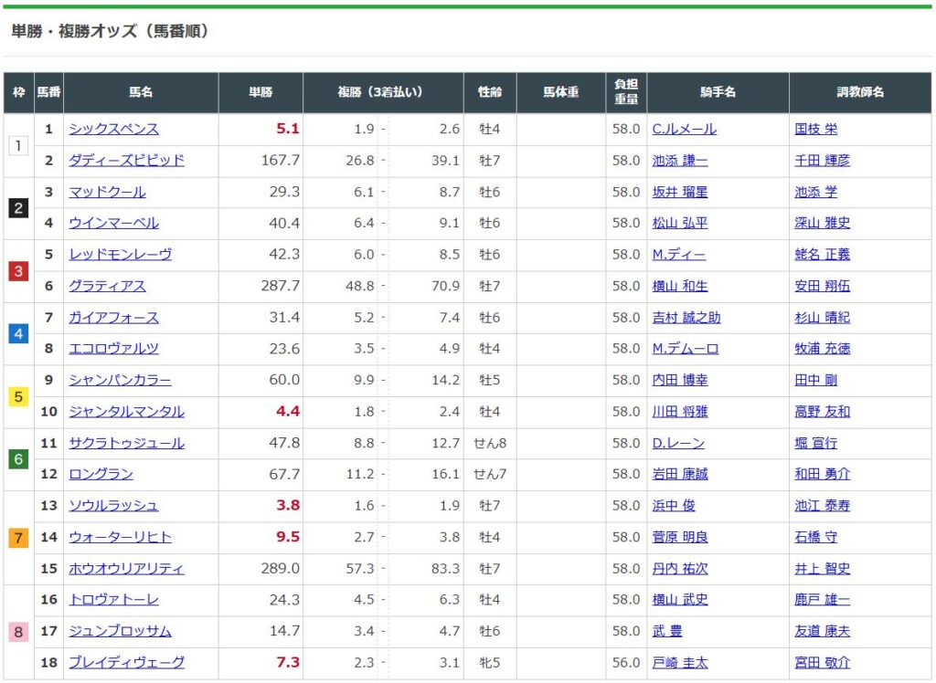Screen dimensions: 936x683
Task: Open jockey 川田 将雅 link
Action: coord(679,411)
